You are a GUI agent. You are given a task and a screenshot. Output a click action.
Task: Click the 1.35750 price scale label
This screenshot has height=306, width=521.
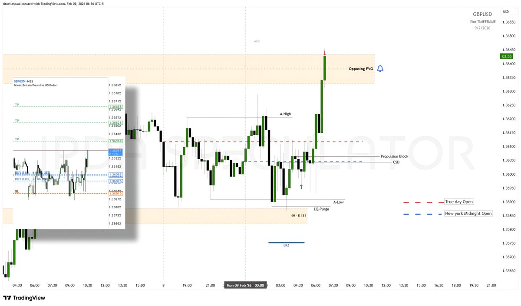[509, 243]
